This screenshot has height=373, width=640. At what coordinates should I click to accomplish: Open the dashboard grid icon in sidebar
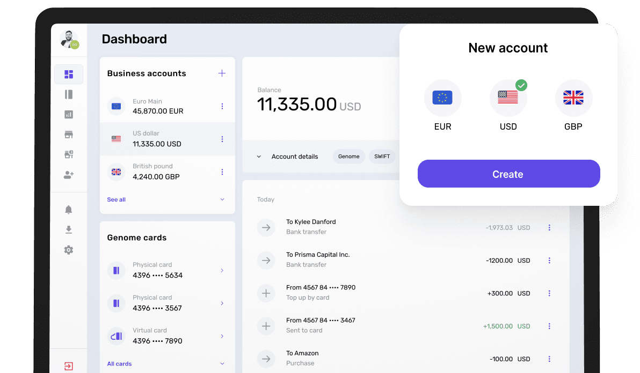click(x=69, y=74)
